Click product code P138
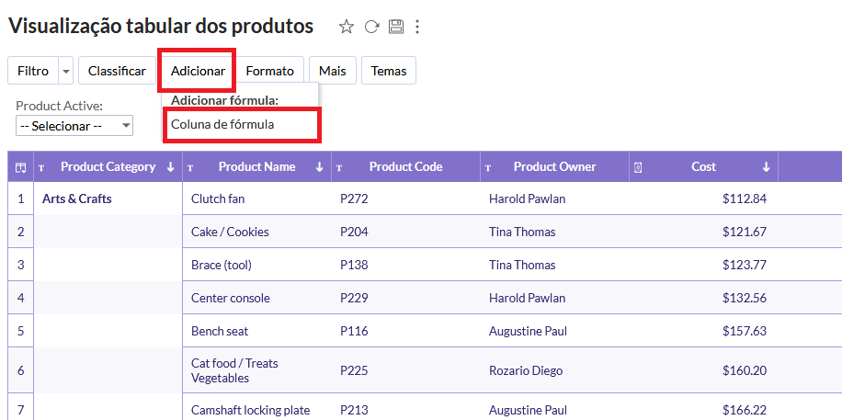 (354, 265)
